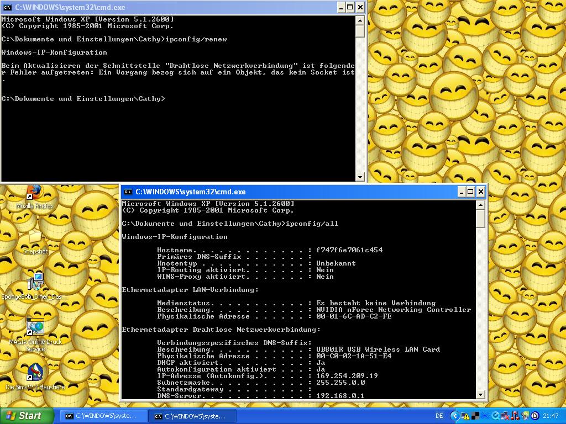Minimize the ipconfig/renew cmd window
This screenshot has height=424, width=566.
tap(341, 7)
